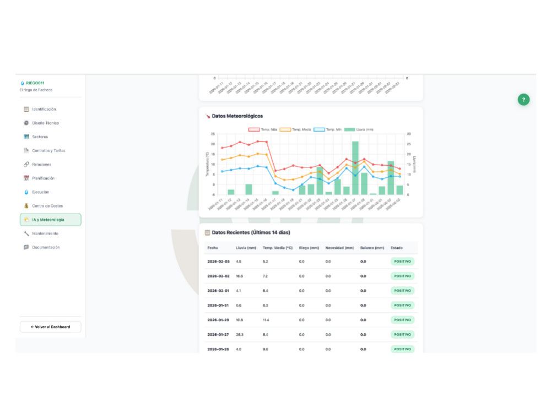This screenshot has height=413, width=551.
Task: Toggle Temp. Mín legend series
Action: 327,129
